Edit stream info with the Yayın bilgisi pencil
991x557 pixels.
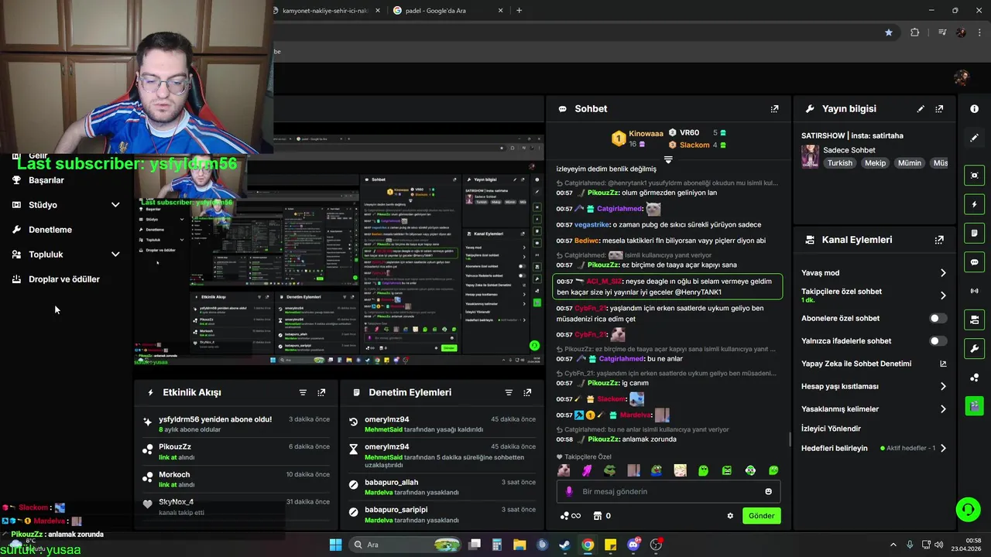[x=921, y=109]
